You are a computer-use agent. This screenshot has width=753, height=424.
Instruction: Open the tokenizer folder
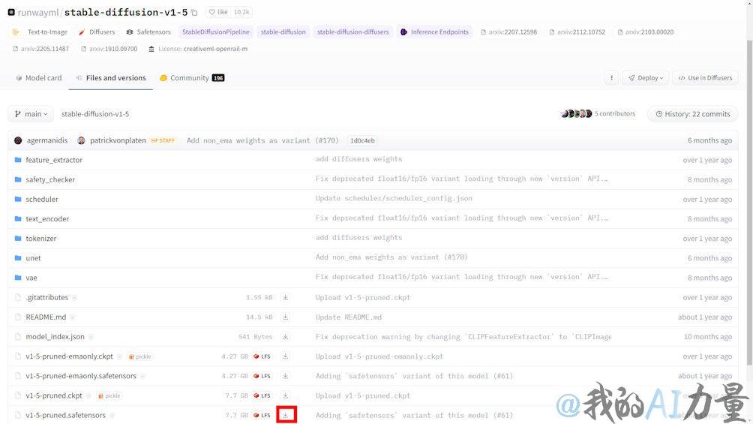click(40, 239)
